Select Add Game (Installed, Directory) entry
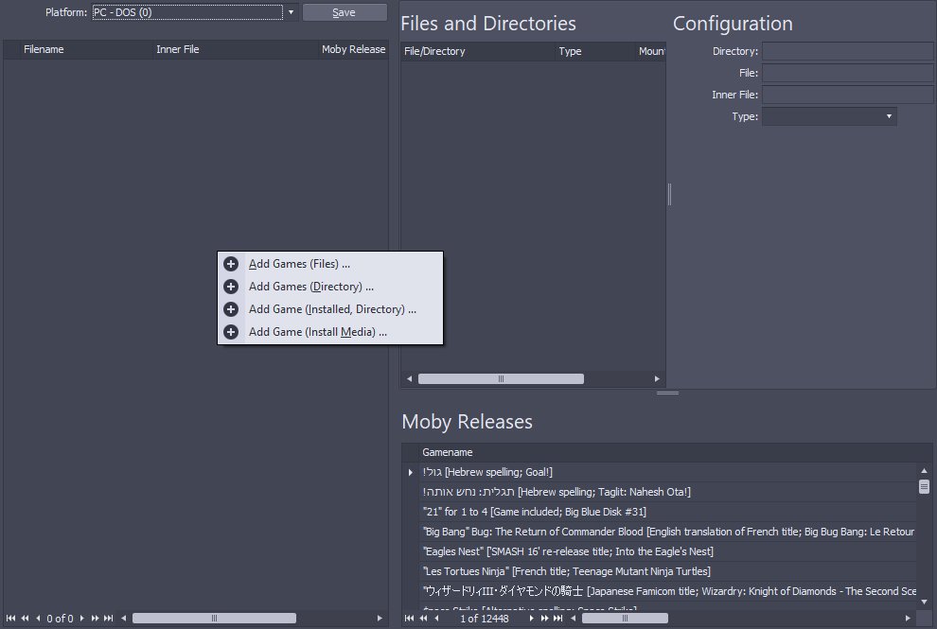The height and width of the screenshot is (629, 937). (x=330, y=309)
